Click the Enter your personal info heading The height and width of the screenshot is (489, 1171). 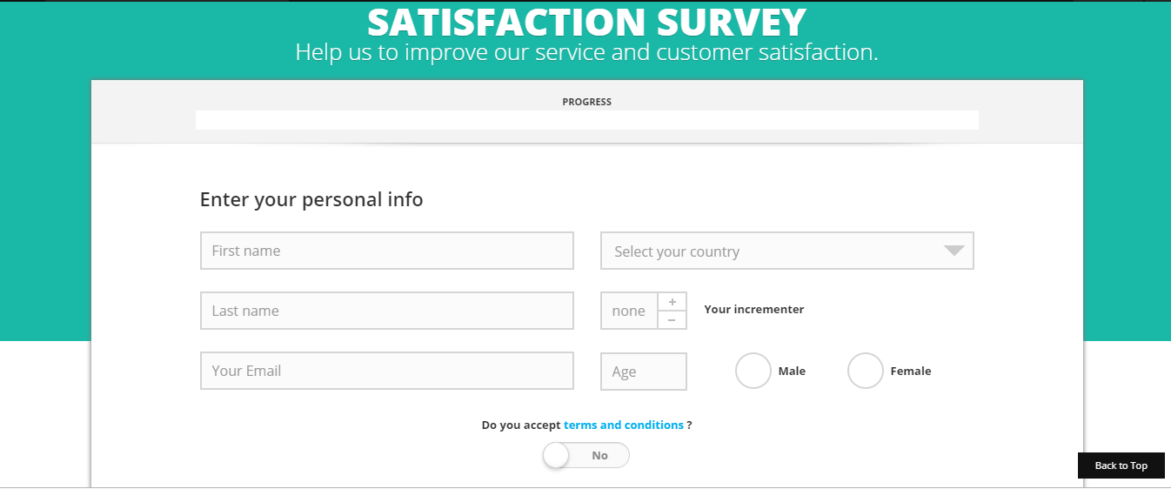[x=311, y=200]
